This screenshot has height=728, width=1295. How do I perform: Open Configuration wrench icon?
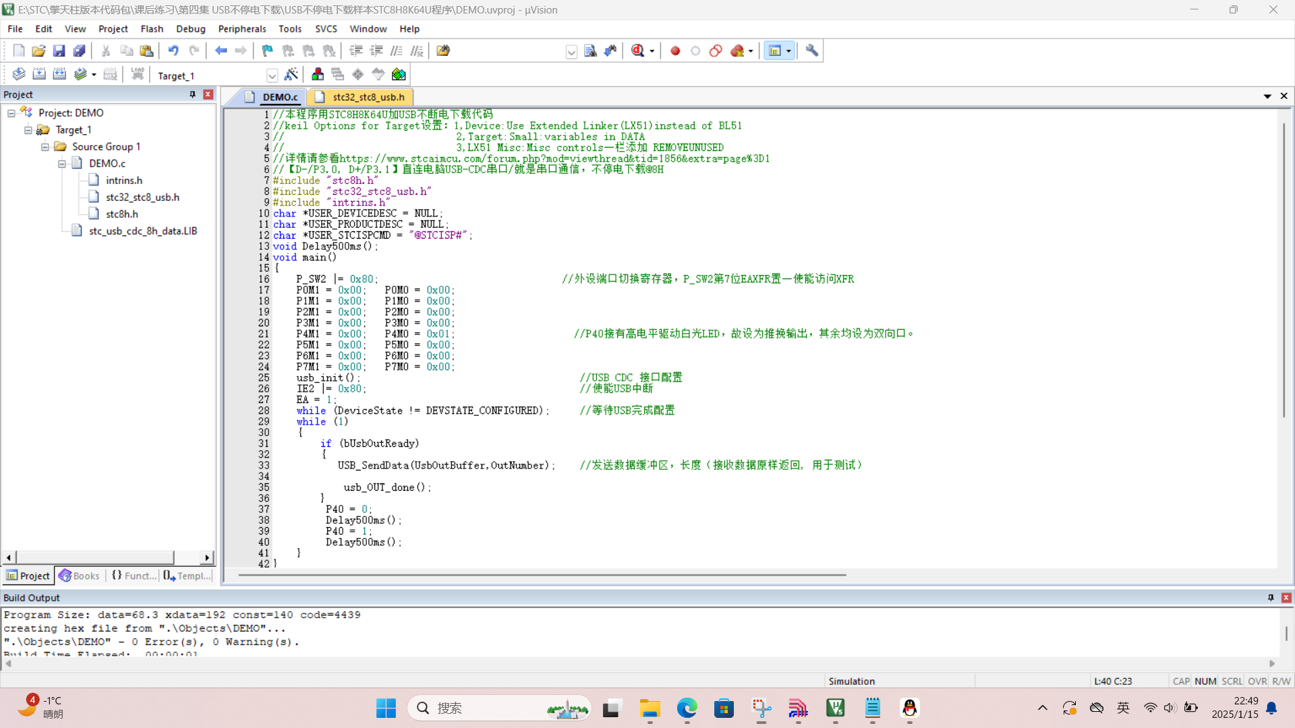click(x=812, y=51)
